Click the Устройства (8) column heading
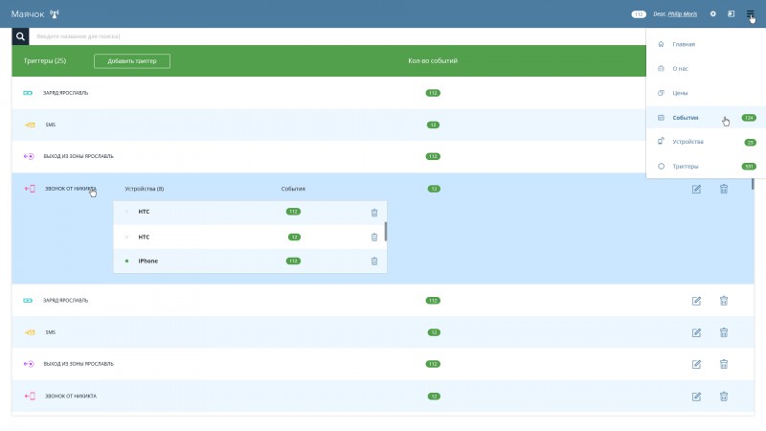 [x=145, y=189]
